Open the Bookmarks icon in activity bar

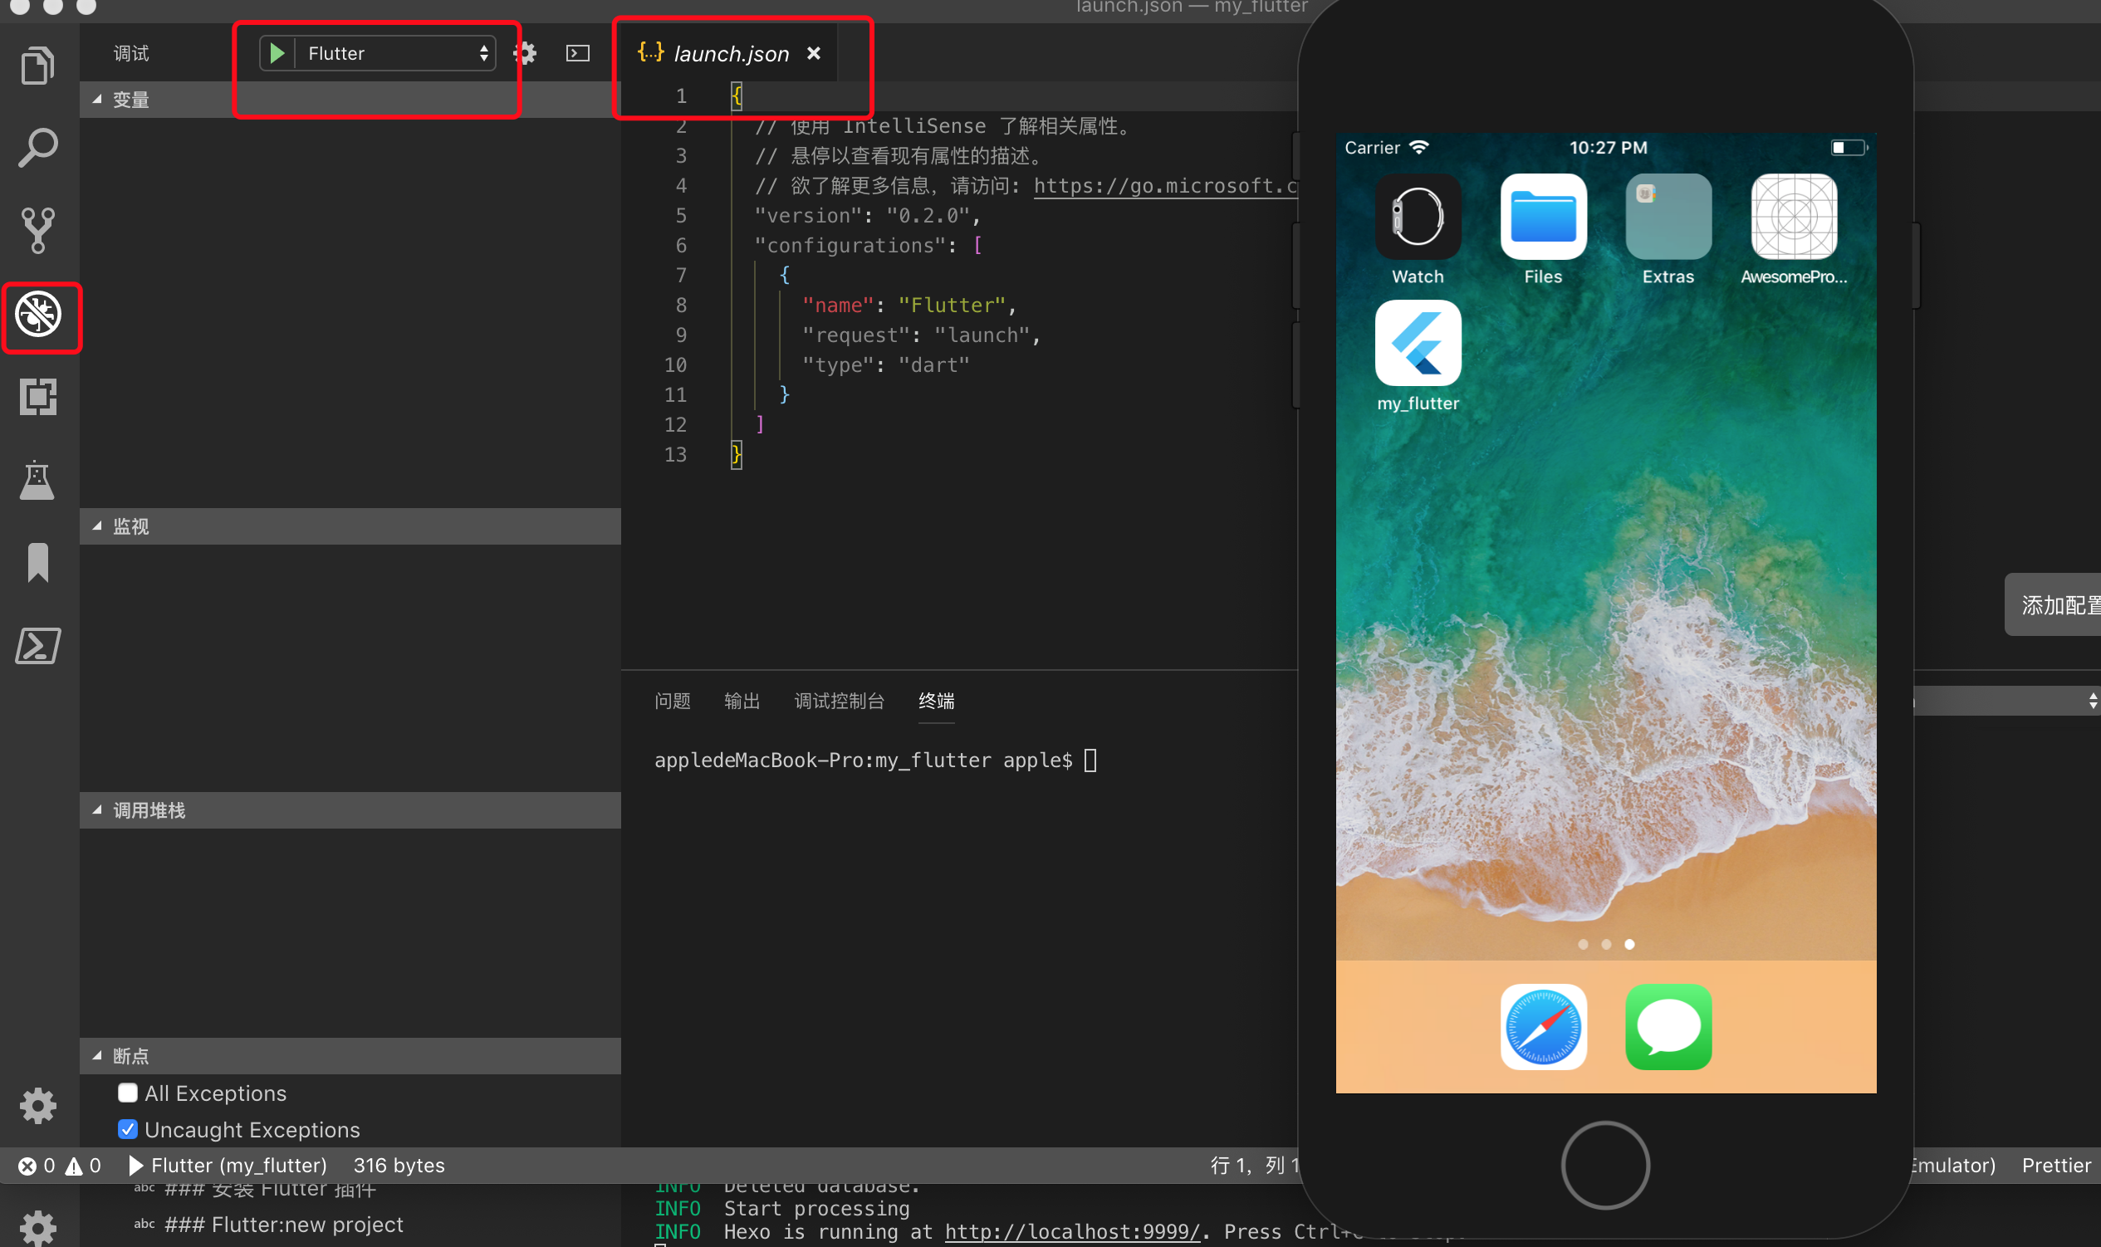click(x=38, y=562)
